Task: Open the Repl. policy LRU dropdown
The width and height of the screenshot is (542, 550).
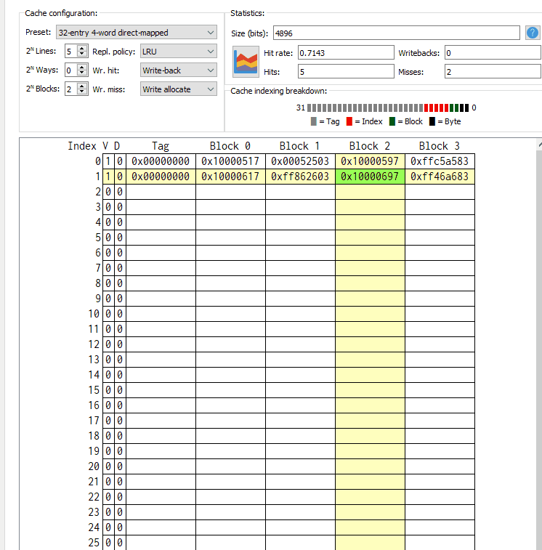Action: pos(179,51)
